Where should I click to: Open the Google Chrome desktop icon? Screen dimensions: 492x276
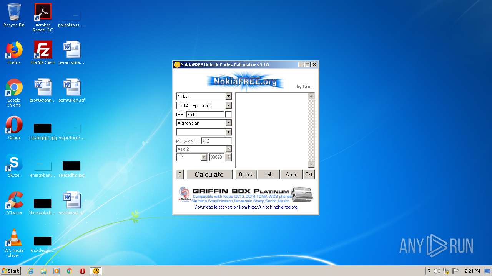14,93
